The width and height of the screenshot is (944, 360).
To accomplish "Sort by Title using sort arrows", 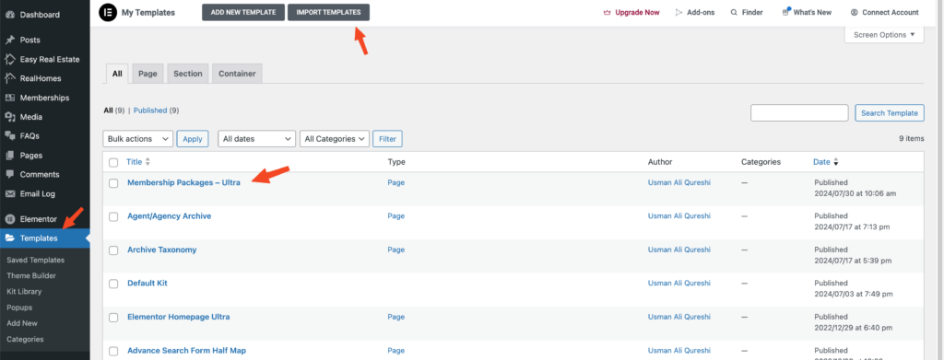I will tap(148, 162).
